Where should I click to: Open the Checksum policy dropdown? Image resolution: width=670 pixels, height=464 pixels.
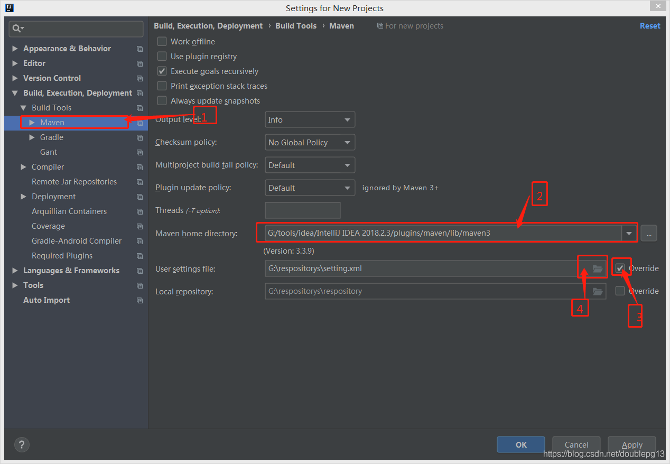click(310, 143)
